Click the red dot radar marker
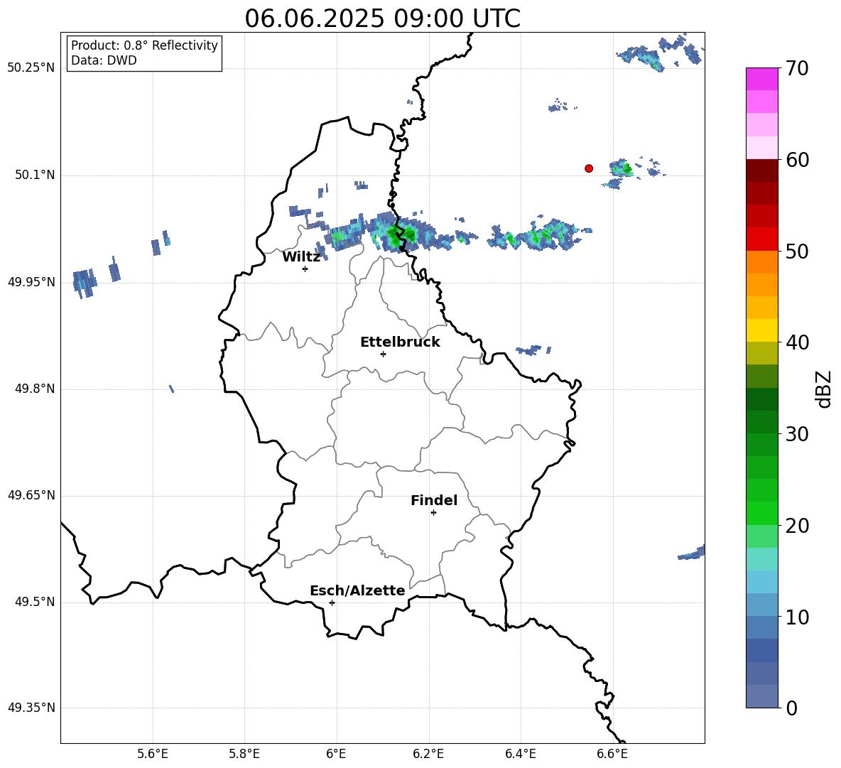This screenshot has height=768, width=841. (589, 168)
